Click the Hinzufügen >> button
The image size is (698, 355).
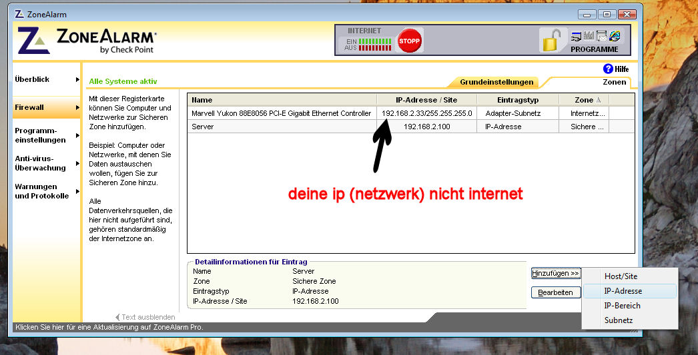556,273
